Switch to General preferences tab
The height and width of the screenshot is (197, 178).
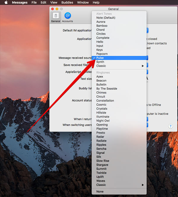(x=56, y=18)
